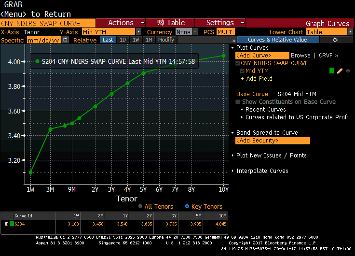The image size is (355, 256).
Task: Click the green marker in chart legend
Action: [37, 61]
